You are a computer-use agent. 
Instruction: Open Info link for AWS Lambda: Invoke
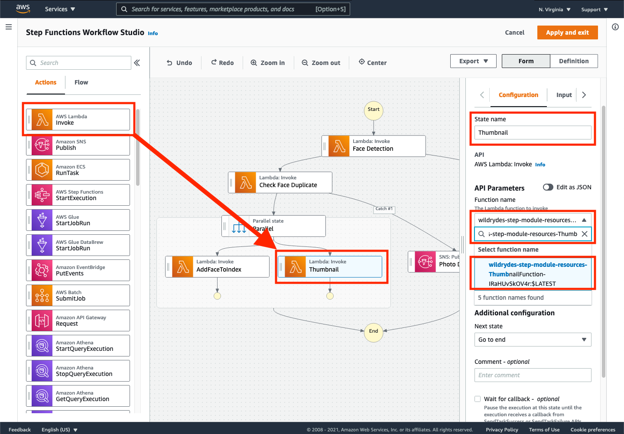click(540, 165)
